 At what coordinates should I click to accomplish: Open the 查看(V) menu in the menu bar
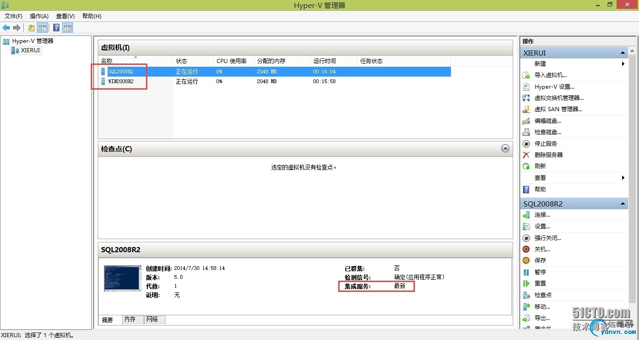pos(65,16)
